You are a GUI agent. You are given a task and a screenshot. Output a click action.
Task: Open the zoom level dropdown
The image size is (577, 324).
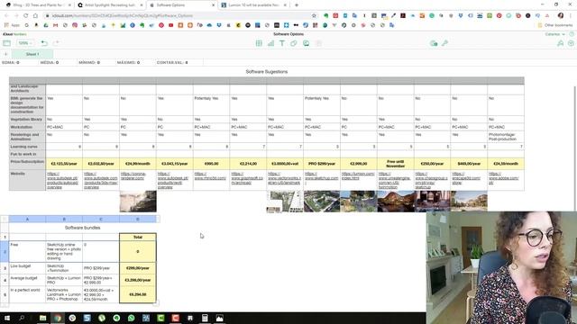click(x=25, y=43)
